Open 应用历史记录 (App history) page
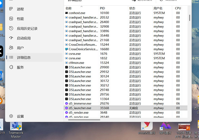The height and width of the screenshot is (140, 199). [34, 28]
